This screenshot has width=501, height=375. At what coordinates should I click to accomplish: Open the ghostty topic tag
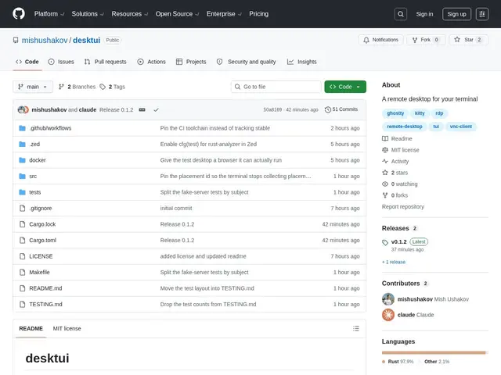point(395,113)
